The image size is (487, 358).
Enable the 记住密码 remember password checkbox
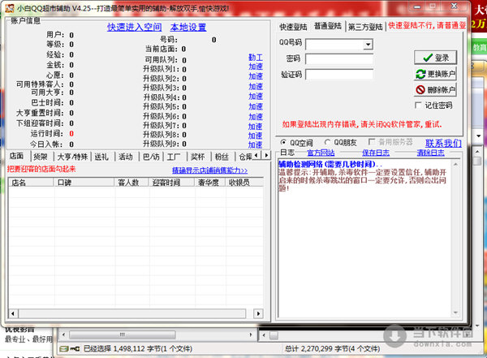pos(418,106)
